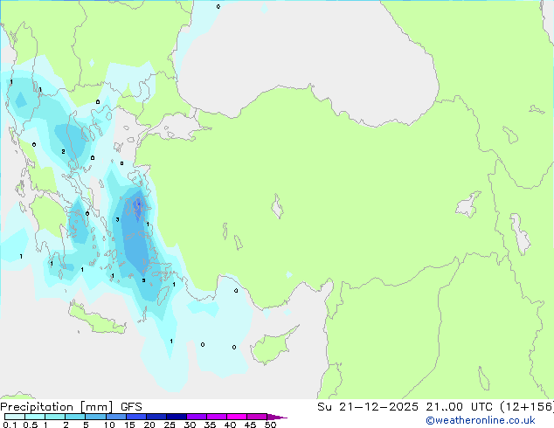Pick the 0.1–0.5 mm legend swatch

pyautogui.click(x=15, y=417)
